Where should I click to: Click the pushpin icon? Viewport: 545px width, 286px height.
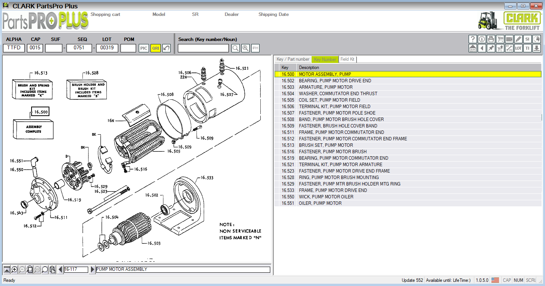(491, 48)
